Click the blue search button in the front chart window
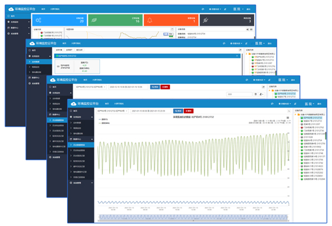332x226 pixels. tap(178, 111)
